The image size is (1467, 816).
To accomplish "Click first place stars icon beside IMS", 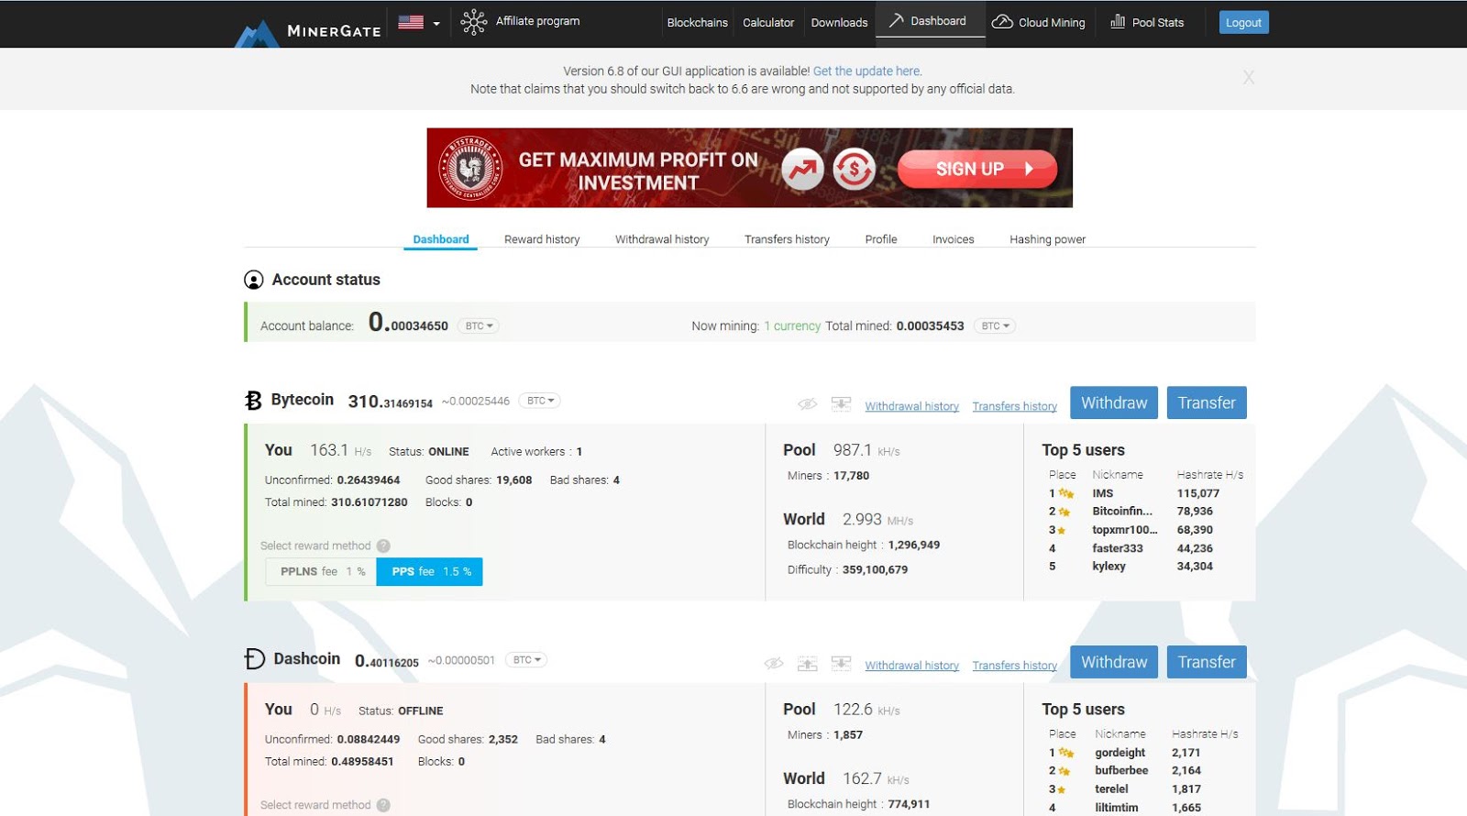I will point(1066,493).
